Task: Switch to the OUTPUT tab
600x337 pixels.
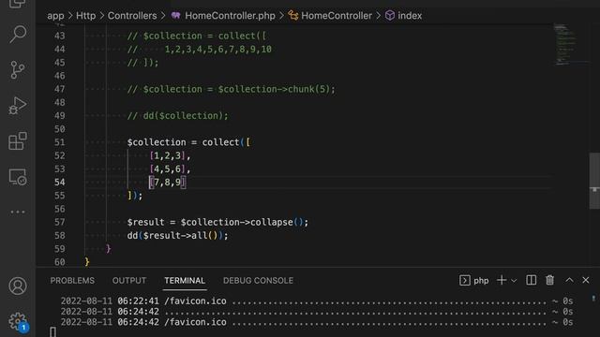Action: [x=129, y=281]
